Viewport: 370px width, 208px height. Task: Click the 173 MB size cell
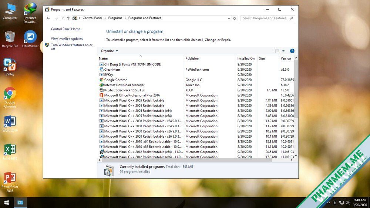pyautogui.click(x=272, y=90)
